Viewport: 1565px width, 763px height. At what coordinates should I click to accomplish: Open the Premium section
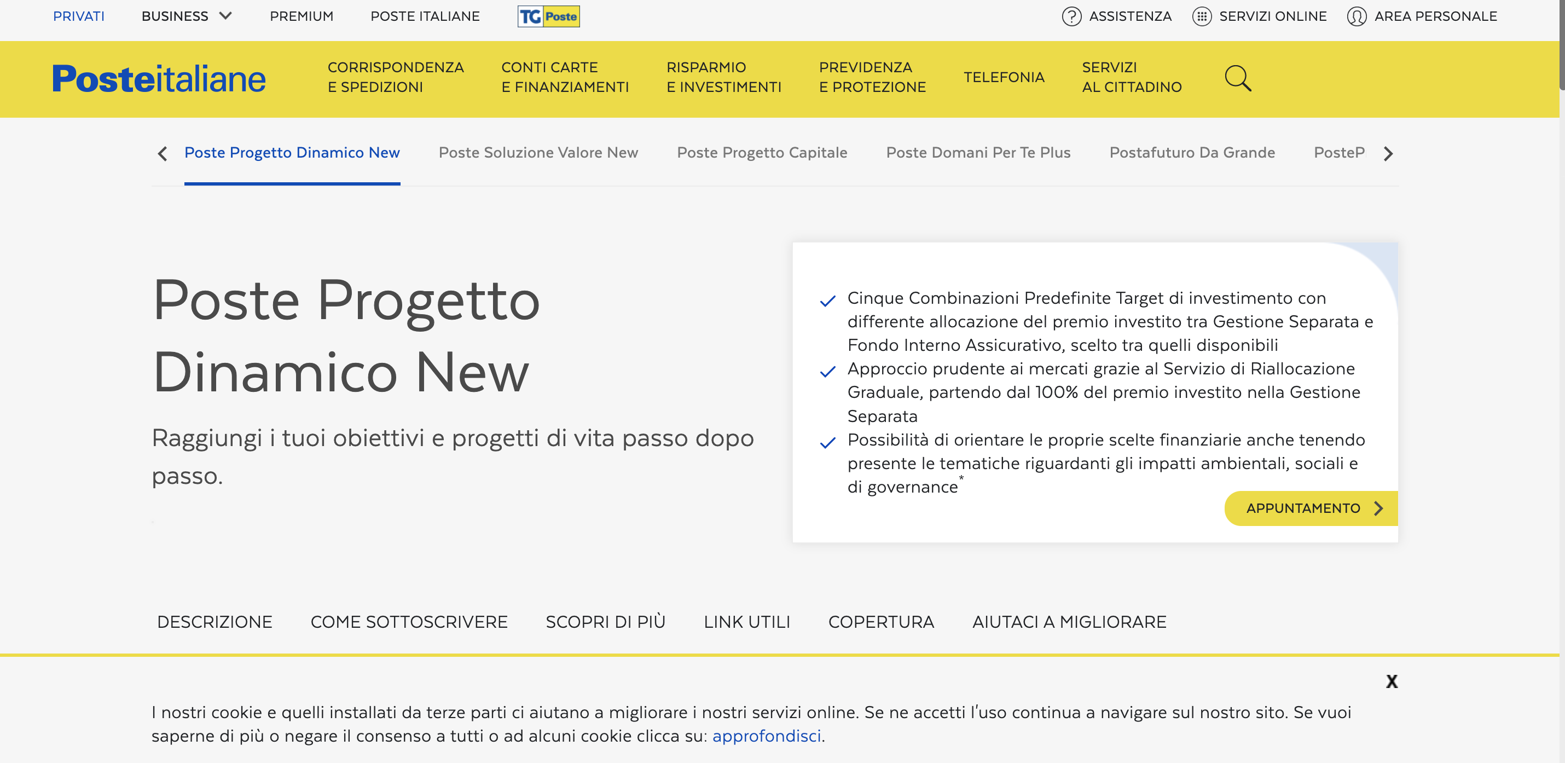[x=302, y=16]
